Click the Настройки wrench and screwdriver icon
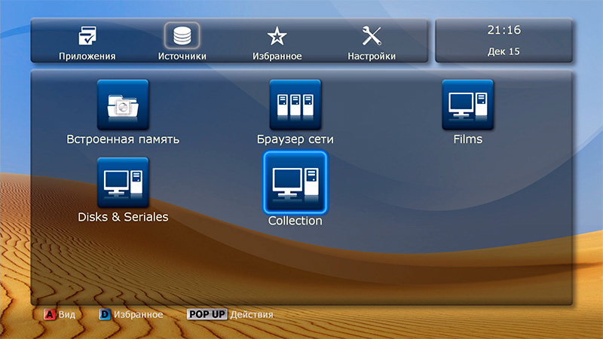603x339 pixels. (x=372, y=36)
